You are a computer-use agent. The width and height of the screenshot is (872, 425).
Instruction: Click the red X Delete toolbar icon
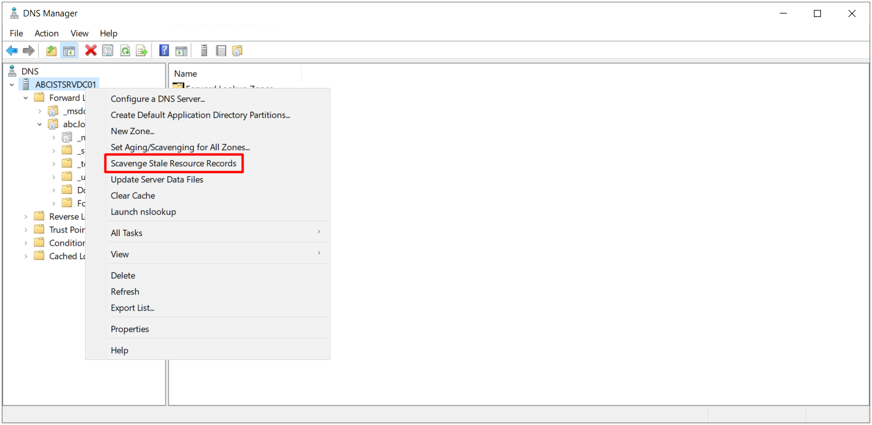coord(91,51)
